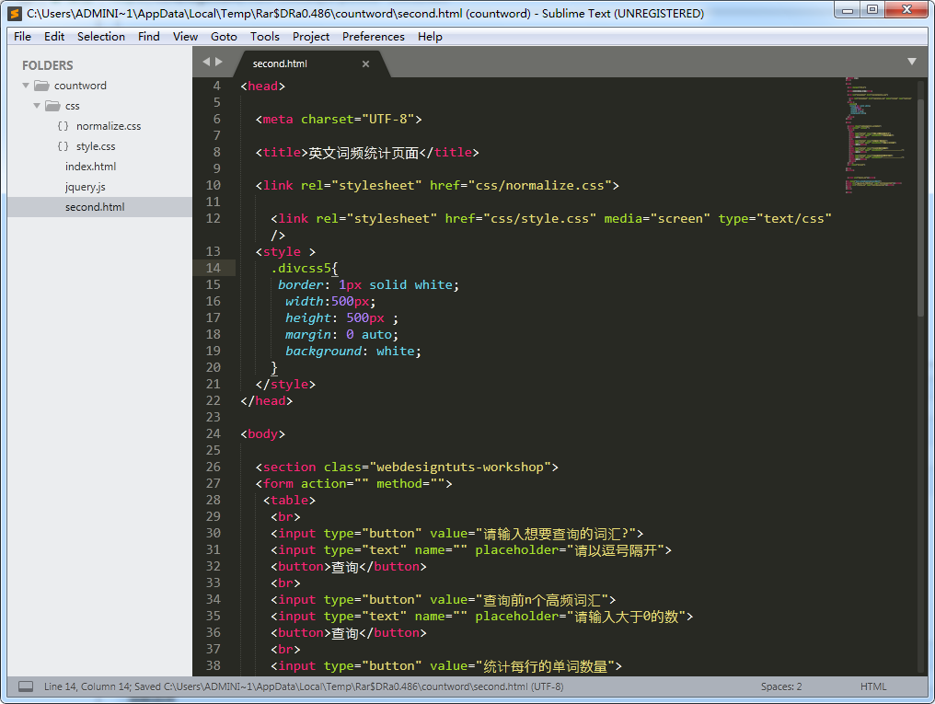Open the Project menu

[x=311, y=37]
